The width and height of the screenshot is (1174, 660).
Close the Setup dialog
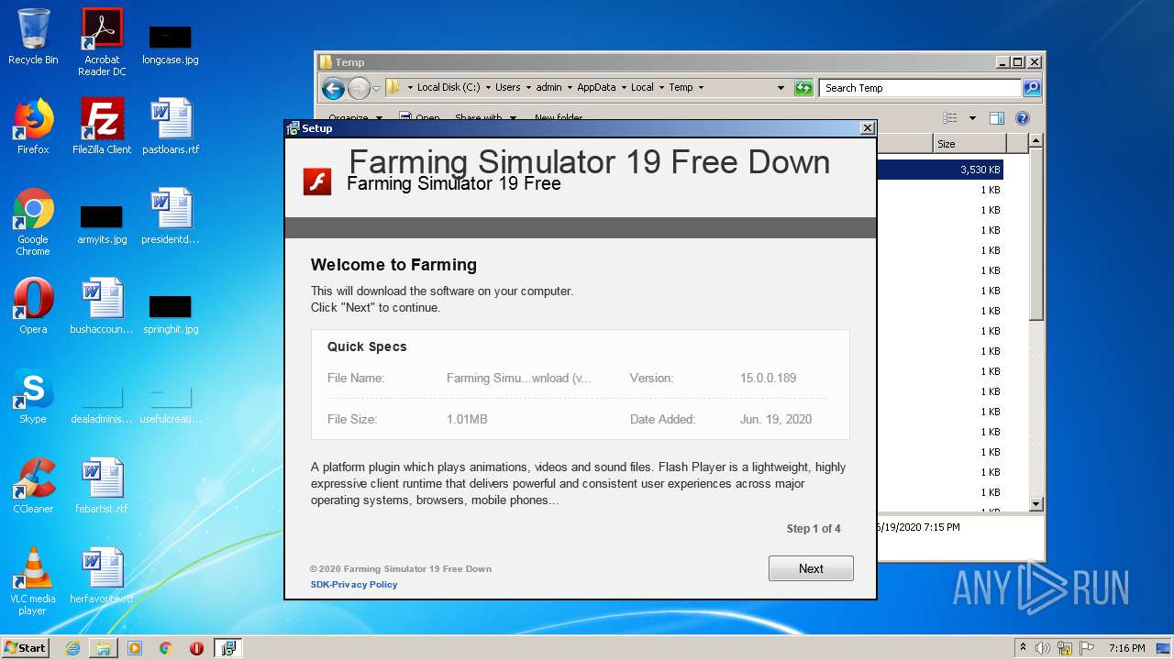tap(868, 128)
